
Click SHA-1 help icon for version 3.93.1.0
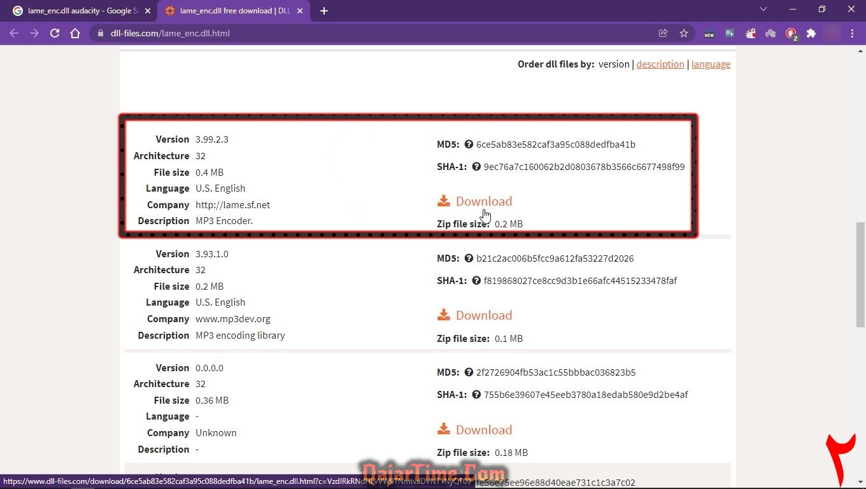(x=476, y=281)
